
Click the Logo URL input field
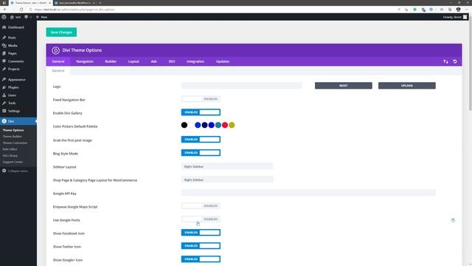[241, 86]
